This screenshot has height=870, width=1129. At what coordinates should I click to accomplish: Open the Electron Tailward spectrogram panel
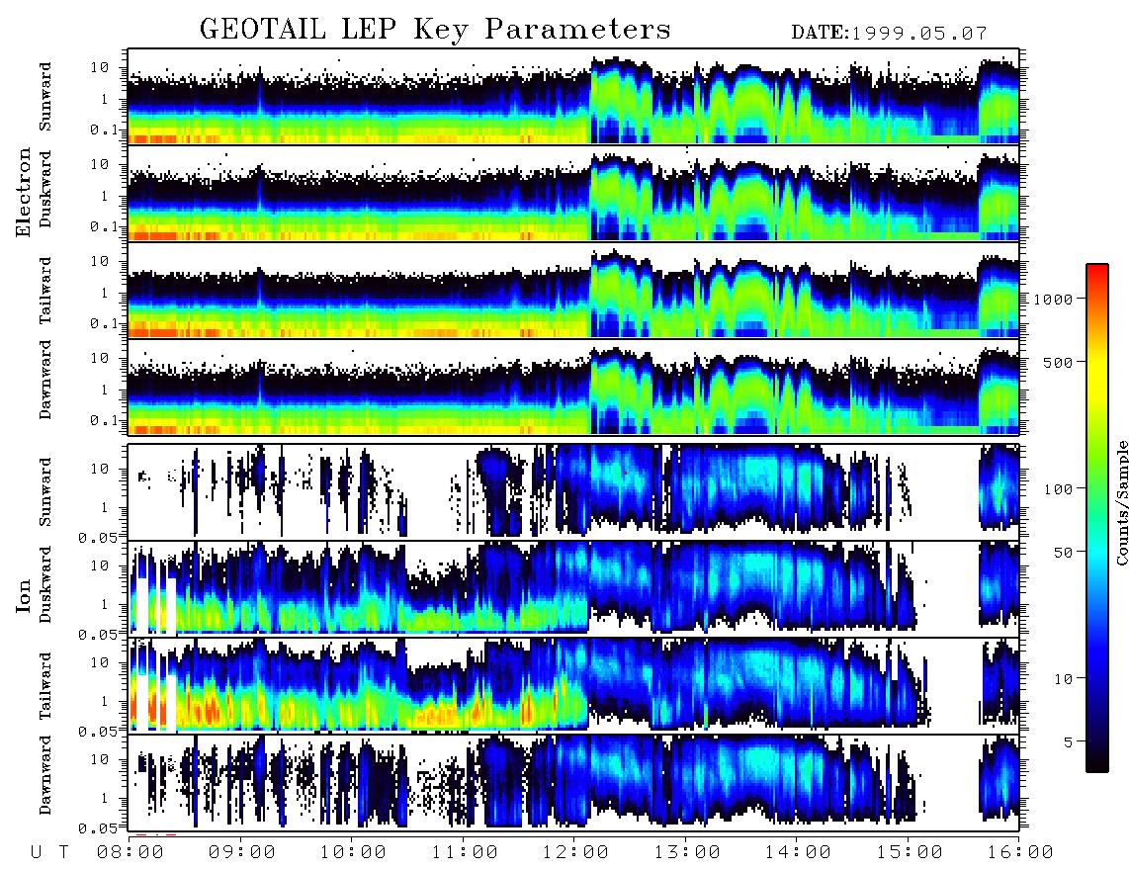(573, 291)
